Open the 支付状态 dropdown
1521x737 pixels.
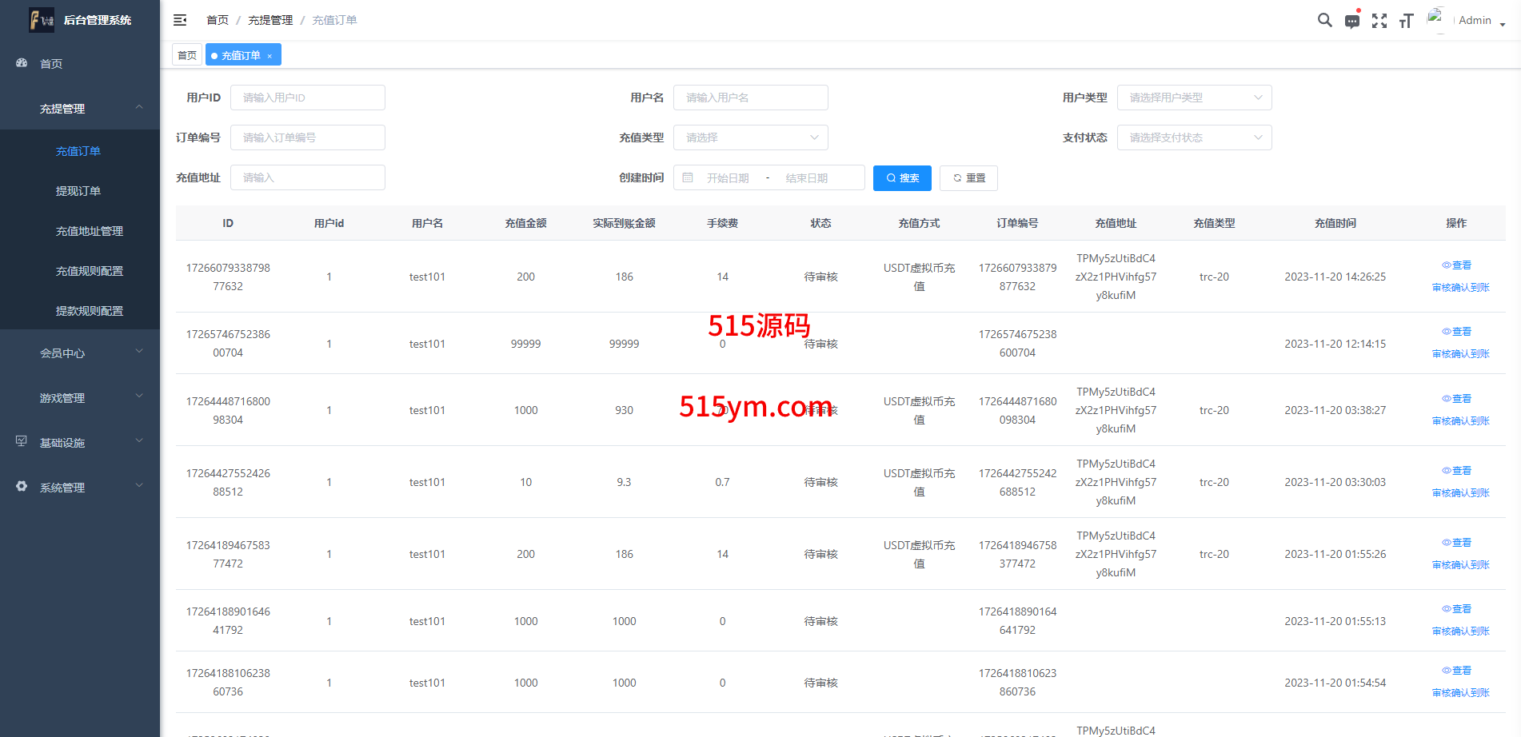pos(1193,137)
